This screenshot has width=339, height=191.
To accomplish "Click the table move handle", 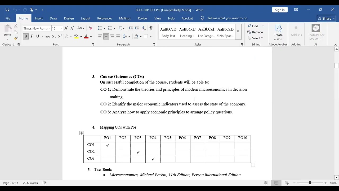I will [x=81, y=133].
